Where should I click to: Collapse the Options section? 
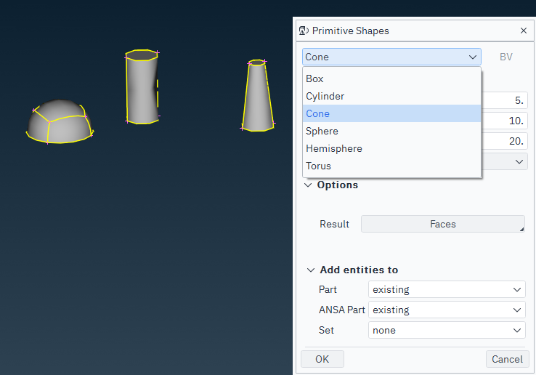pos(309,185)
